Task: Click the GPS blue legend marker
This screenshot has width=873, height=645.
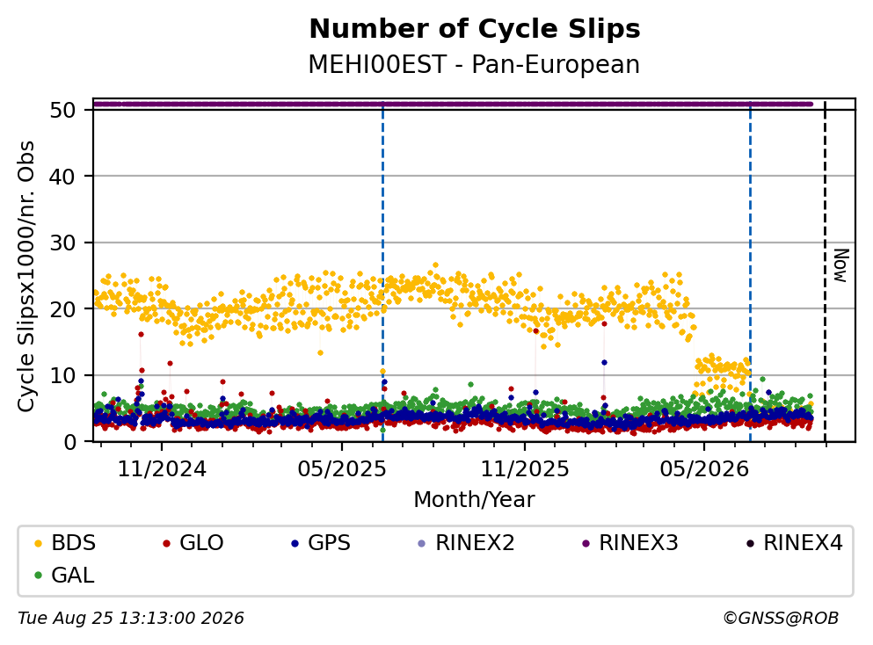Action: [x=295, y=543]
